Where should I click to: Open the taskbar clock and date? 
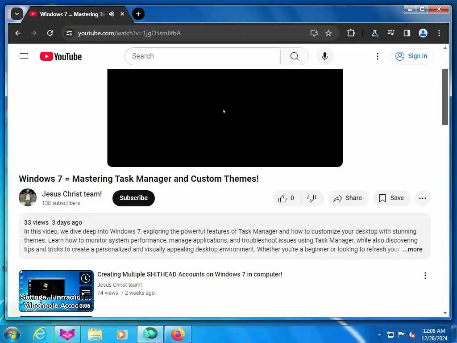[x=434, y=335]
